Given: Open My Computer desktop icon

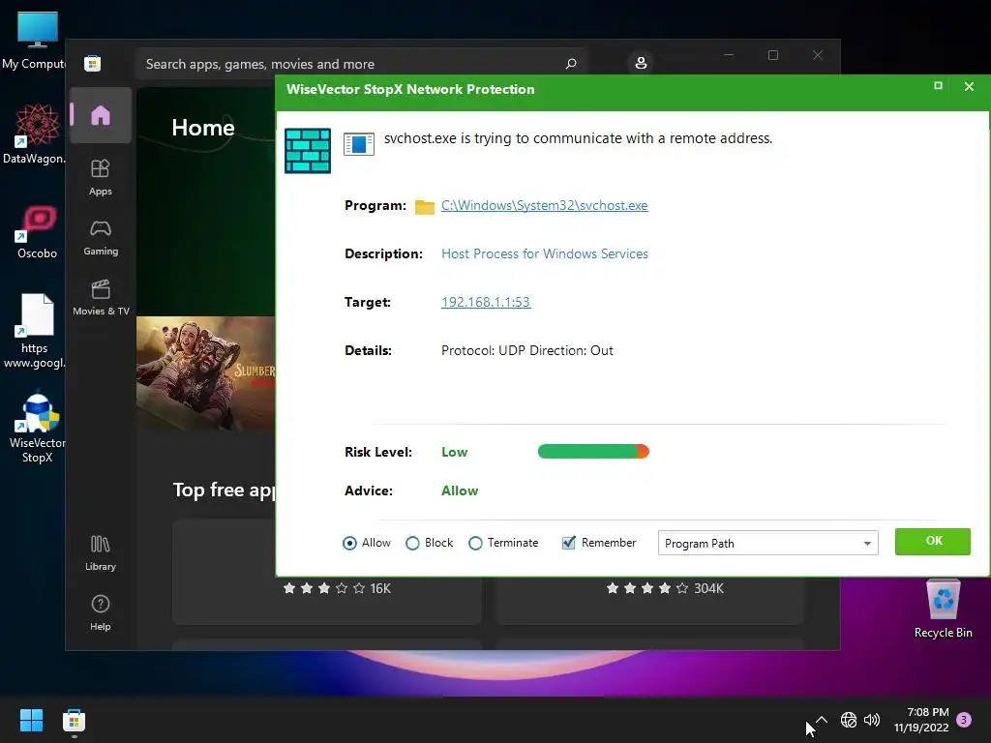Looking at the screenshot, I should [36, 41].
